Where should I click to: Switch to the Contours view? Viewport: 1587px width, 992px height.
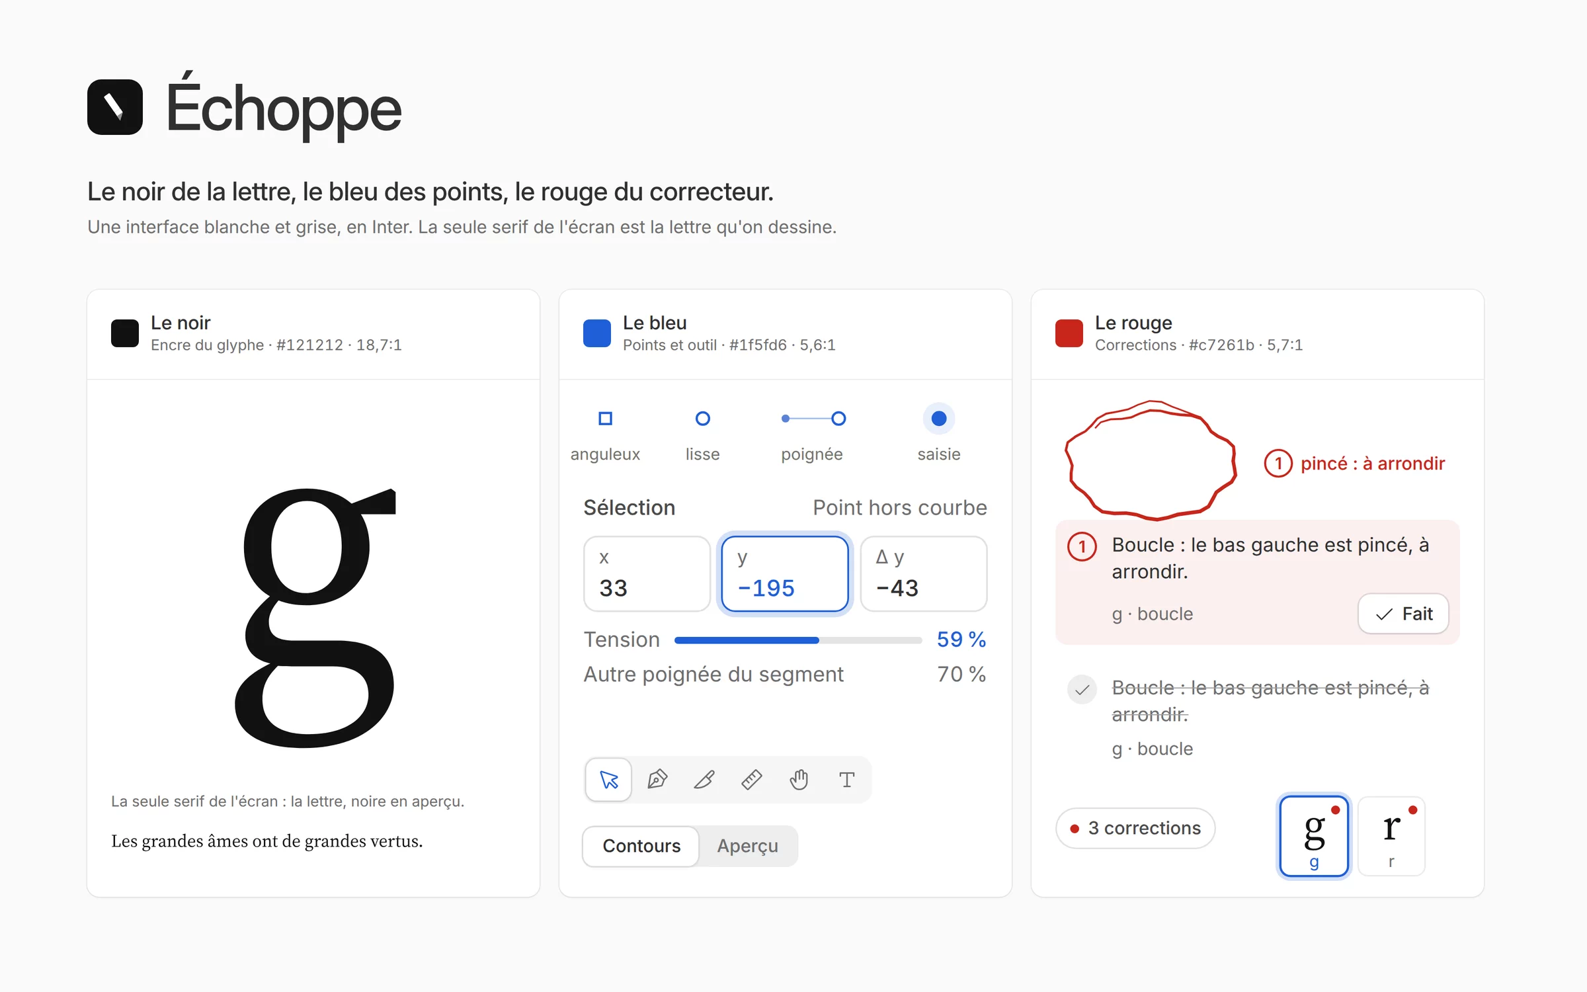pos(641,846)
